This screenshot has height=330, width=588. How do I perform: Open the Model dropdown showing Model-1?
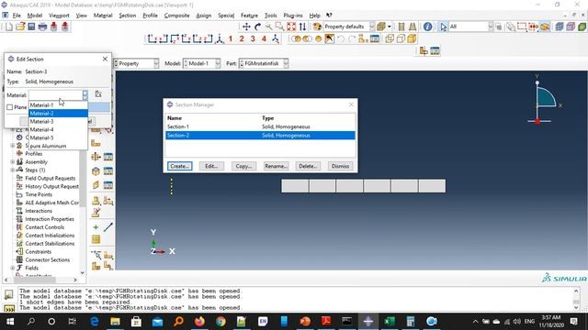pos(218,63)
